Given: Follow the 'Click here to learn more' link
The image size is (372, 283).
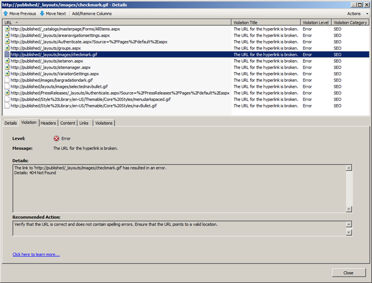Looking at the screenshot, I should coord(36,254).
